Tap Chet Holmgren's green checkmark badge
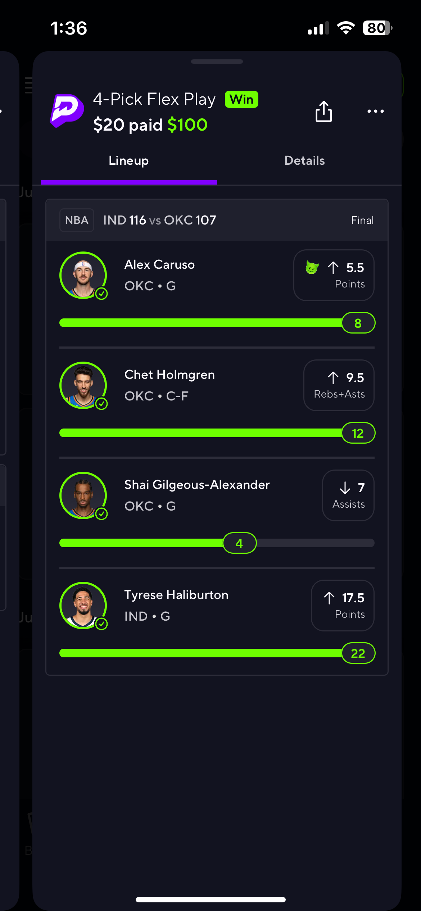Viewport: 421px width, 911px height. click(x=101, y=404)
